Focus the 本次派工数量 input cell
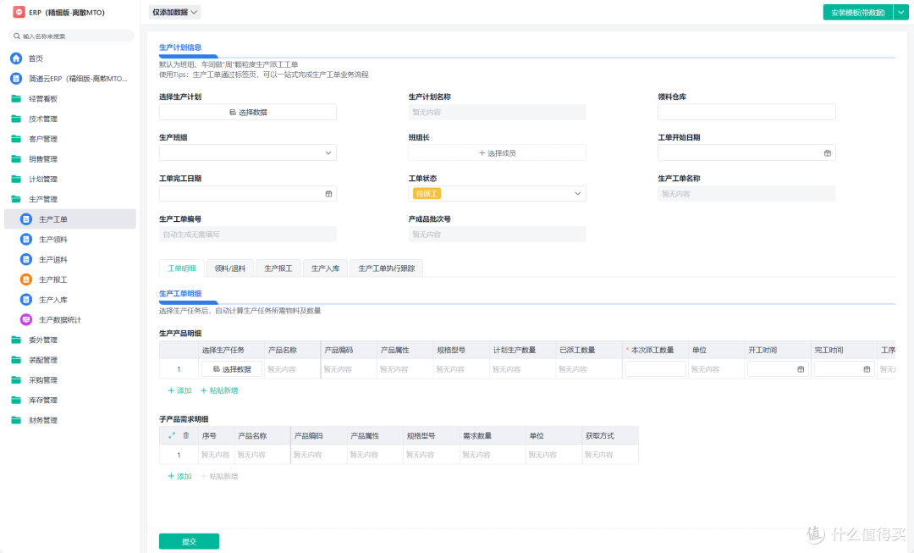Image resolution: width=914 pixels, height=553 pixels. pos(655,369)
